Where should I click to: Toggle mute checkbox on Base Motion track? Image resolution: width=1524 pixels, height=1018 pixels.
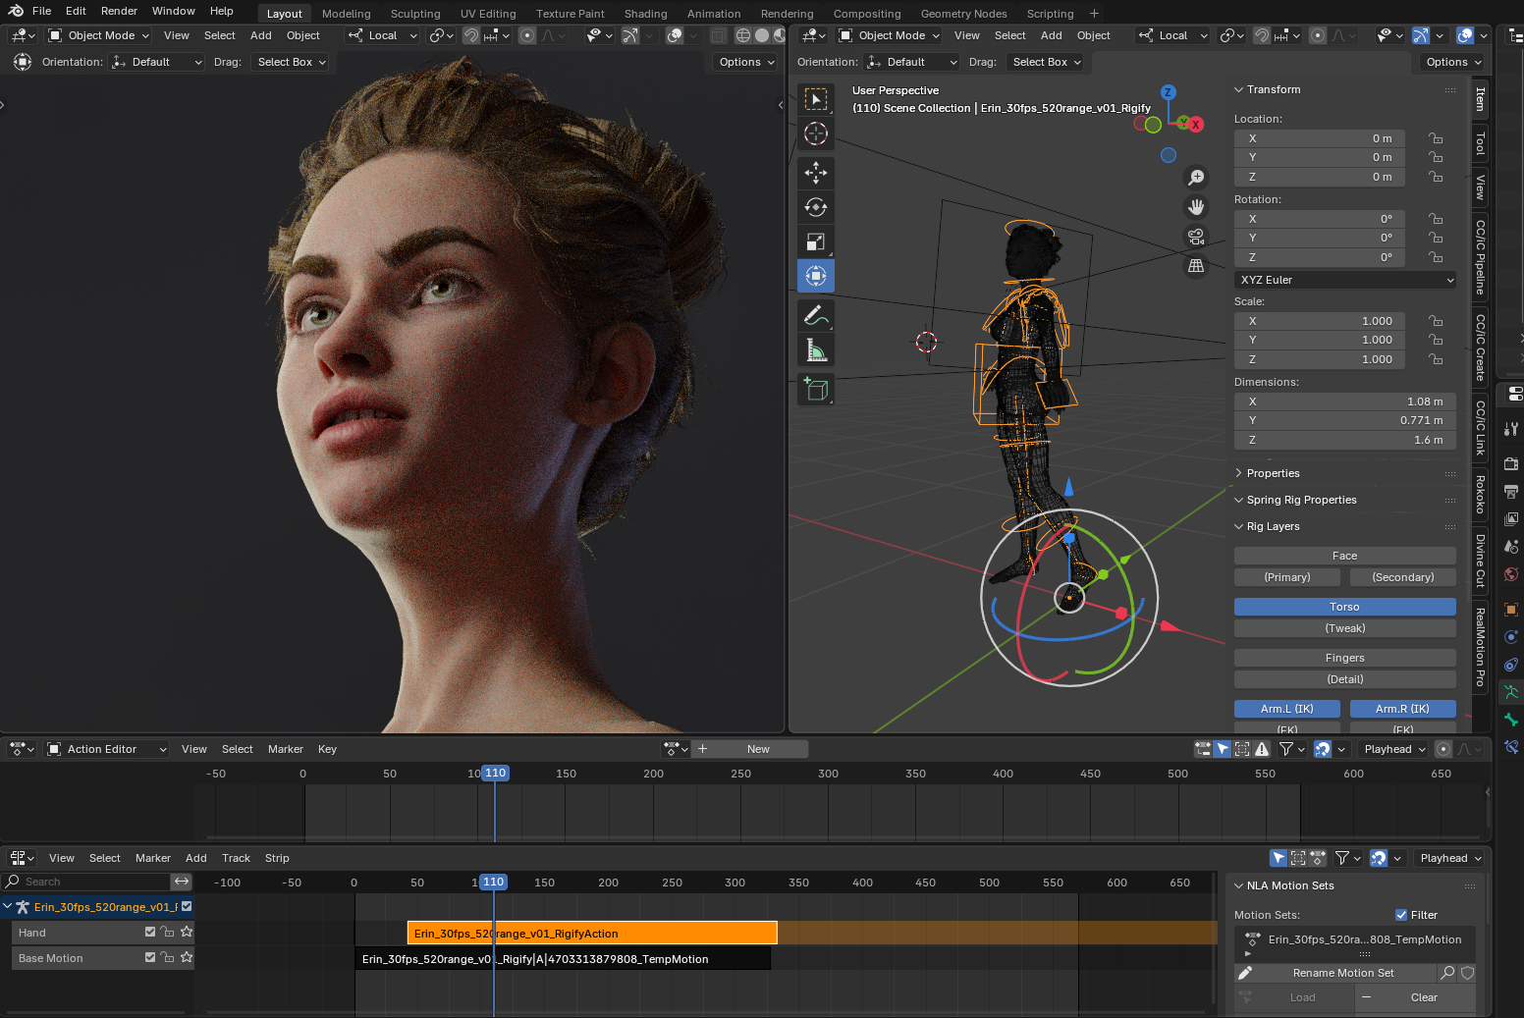pos(150,957)
